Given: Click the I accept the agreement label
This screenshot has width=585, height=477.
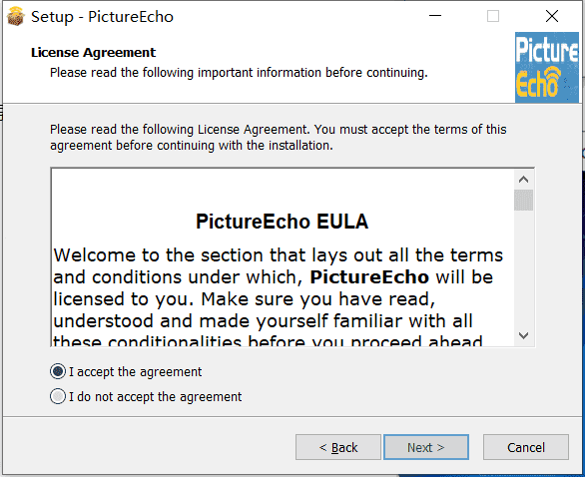Looking at the screenshot, I should [x=135, y=372].
